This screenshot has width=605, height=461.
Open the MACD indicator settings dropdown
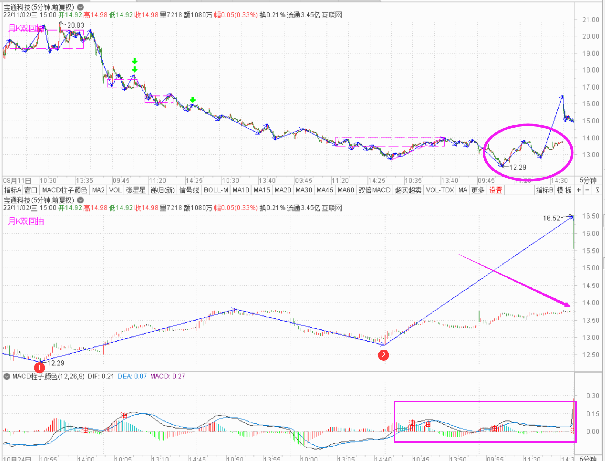point(7,376)
